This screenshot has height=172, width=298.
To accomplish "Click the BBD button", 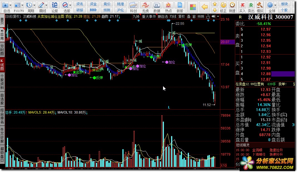I will [x=93, y=10].
